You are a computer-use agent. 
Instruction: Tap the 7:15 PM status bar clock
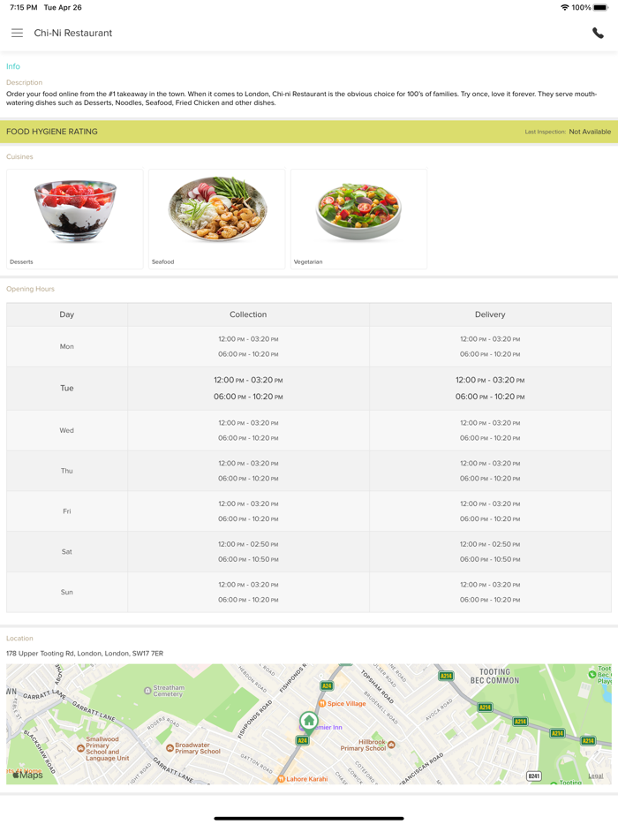click(x=24, y=7)
